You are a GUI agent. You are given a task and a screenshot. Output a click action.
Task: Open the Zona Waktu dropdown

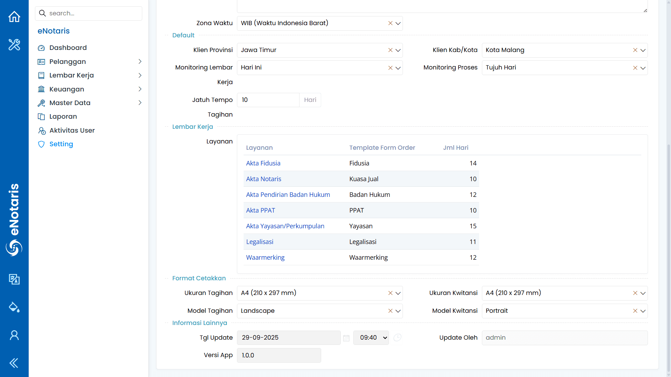(x=398, y=23)
